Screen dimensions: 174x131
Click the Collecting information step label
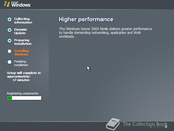point(23,21)
